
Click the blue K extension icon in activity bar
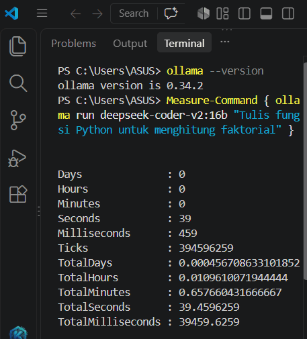pyautogui.click(x=18, y=332)
